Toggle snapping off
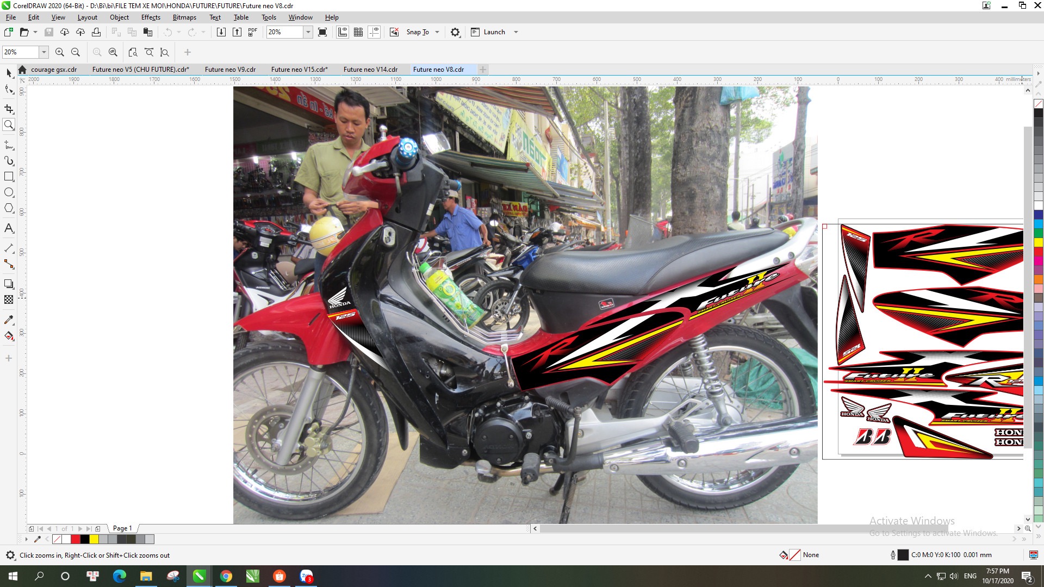This screenshot has height=587, width=1044. pos(394,32)
